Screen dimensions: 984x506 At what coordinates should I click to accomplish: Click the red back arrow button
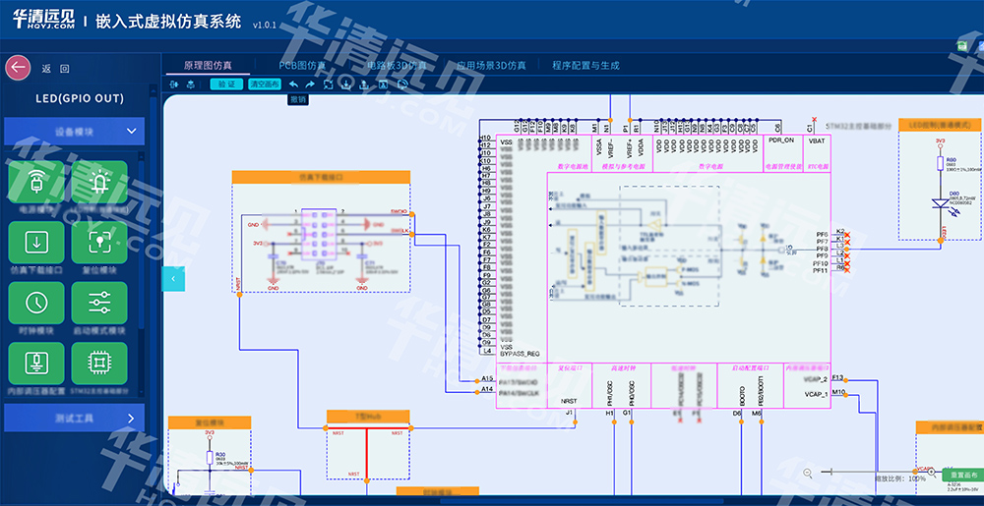[x=18, y=68]
